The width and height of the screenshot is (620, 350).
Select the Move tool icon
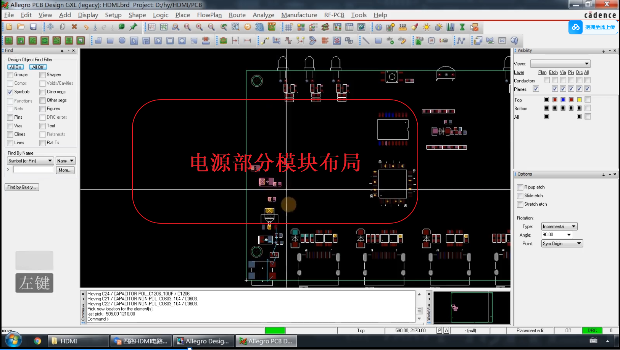pos(50,27)
